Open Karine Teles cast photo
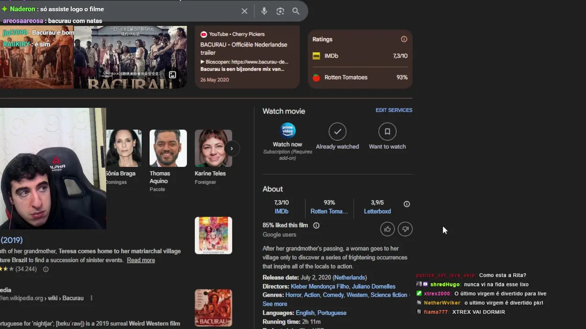The height and width of the screenshot is (329, 586). [213, 148]
